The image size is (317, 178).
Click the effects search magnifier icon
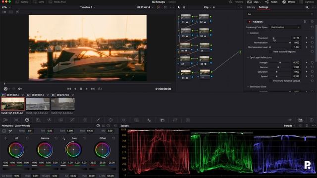pyautogui.click(x=307, y=7)
